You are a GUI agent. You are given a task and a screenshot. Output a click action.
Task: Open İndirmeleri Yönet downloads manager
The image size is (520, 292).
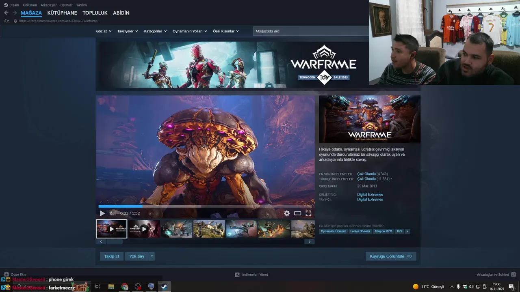(x=251, y=275)
